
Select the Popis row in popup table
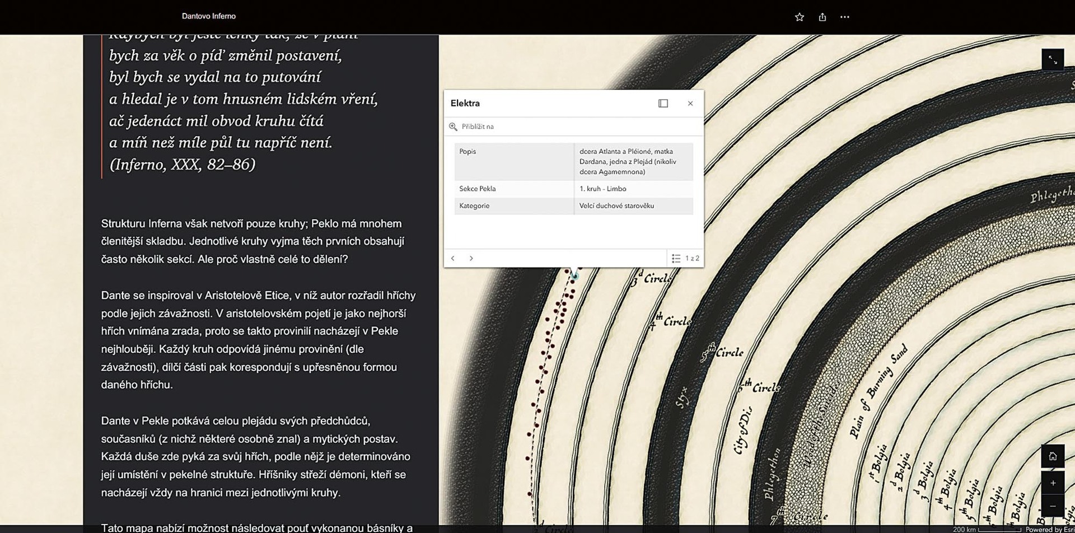click(573, 161)
